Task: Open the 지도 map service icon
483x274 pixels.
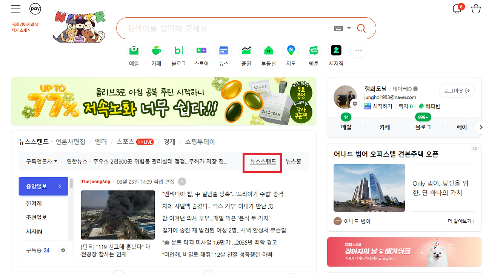Action: coord(291,50)
